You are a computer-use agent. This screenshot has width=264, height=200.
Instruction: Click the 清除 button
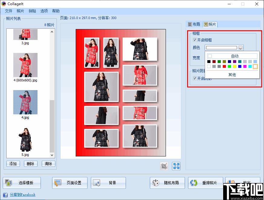click(48, 164)
